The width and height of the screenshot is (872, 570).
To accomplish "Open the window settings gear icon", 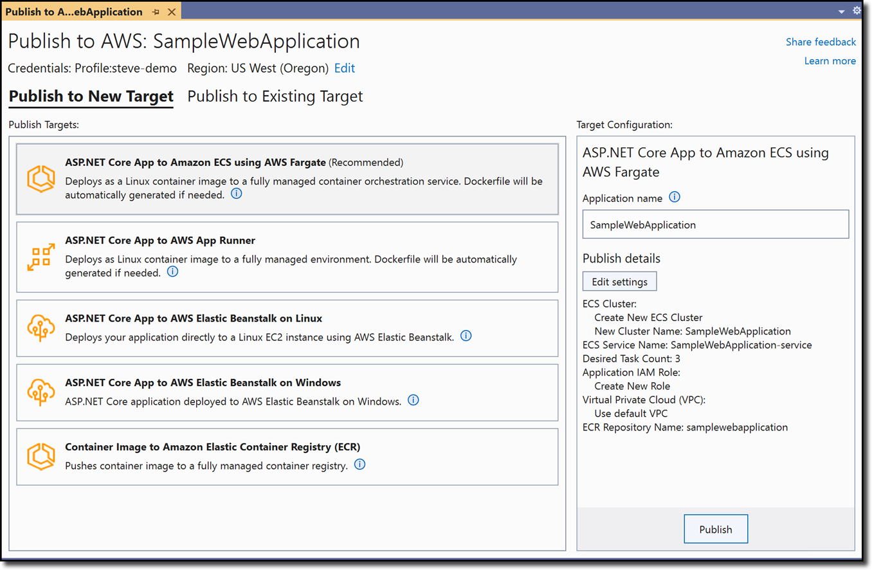I will point(857,11).
